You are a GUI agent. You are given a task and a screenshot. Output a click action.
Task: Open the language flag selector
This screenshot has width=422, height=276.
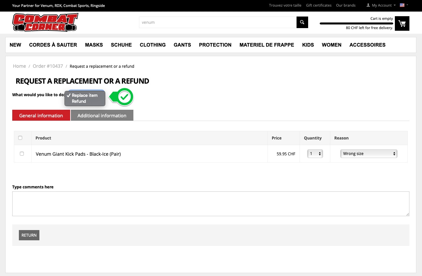(404, 5)
